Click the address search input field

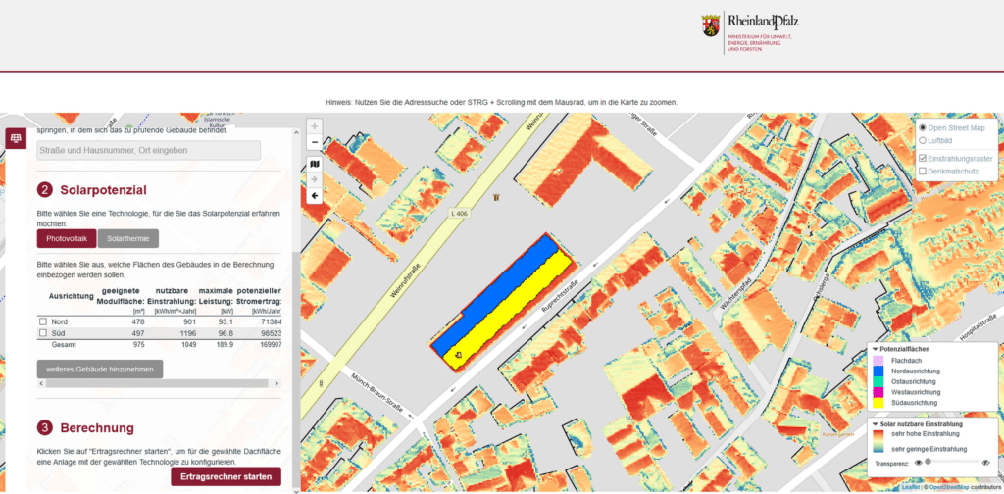tap(149, 150)
